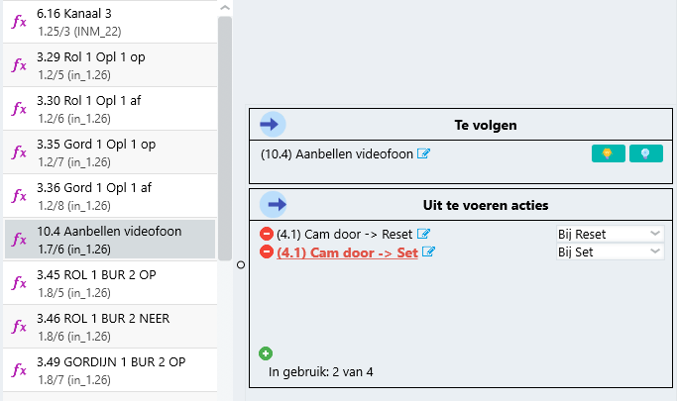Open the Bij Reset dropdown
Viewport: 677px width, 401px height.
pyautogui.click(x=610, y=234)
